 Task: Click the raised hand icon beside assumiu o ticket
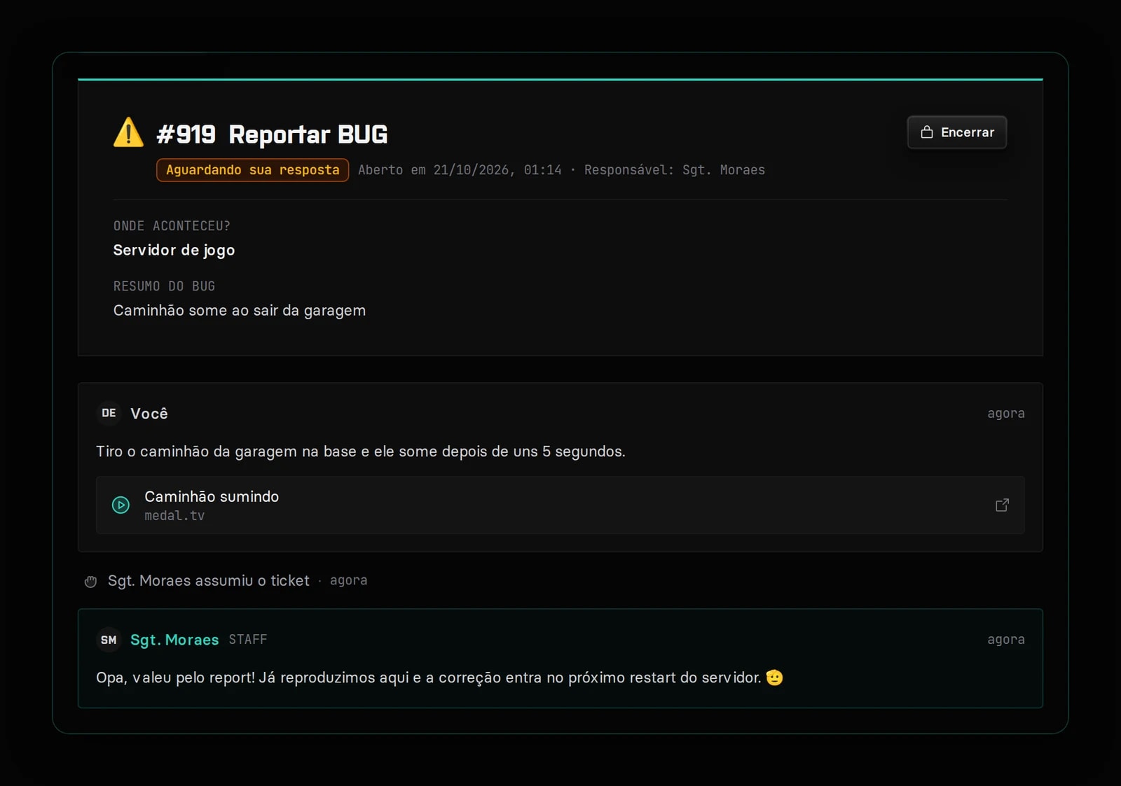[90, 581]
